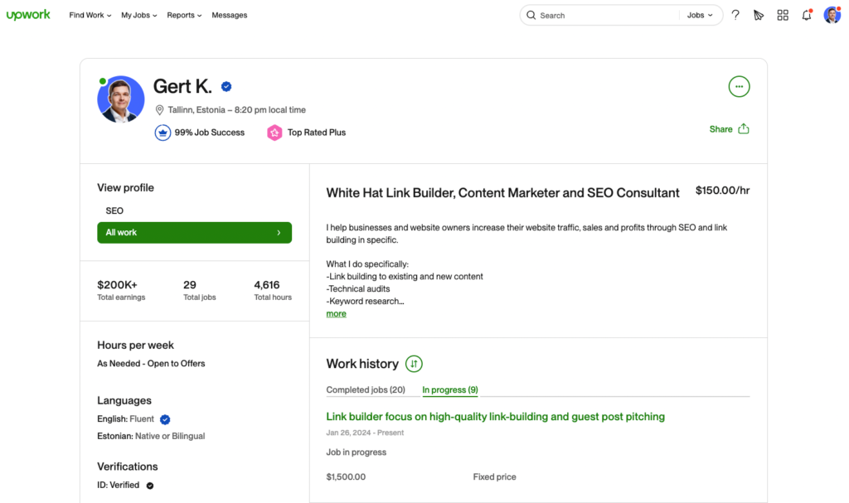Click the $200K+ Total earnings stat
849x503 pixels.
pyautogui.click(x=121, y=290)
